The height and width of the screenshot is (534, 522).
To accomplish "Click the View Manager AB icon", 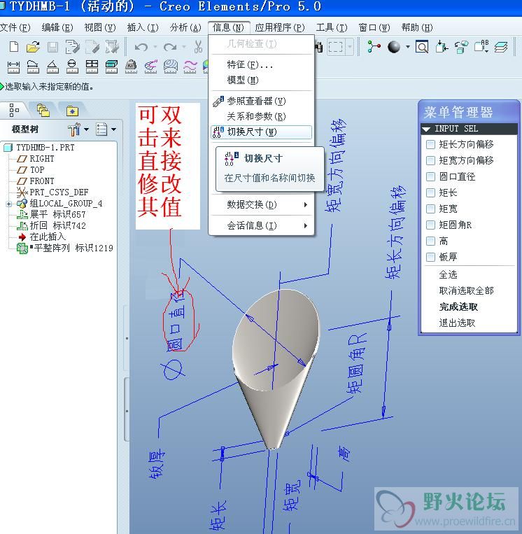I will tap(481, 46).
